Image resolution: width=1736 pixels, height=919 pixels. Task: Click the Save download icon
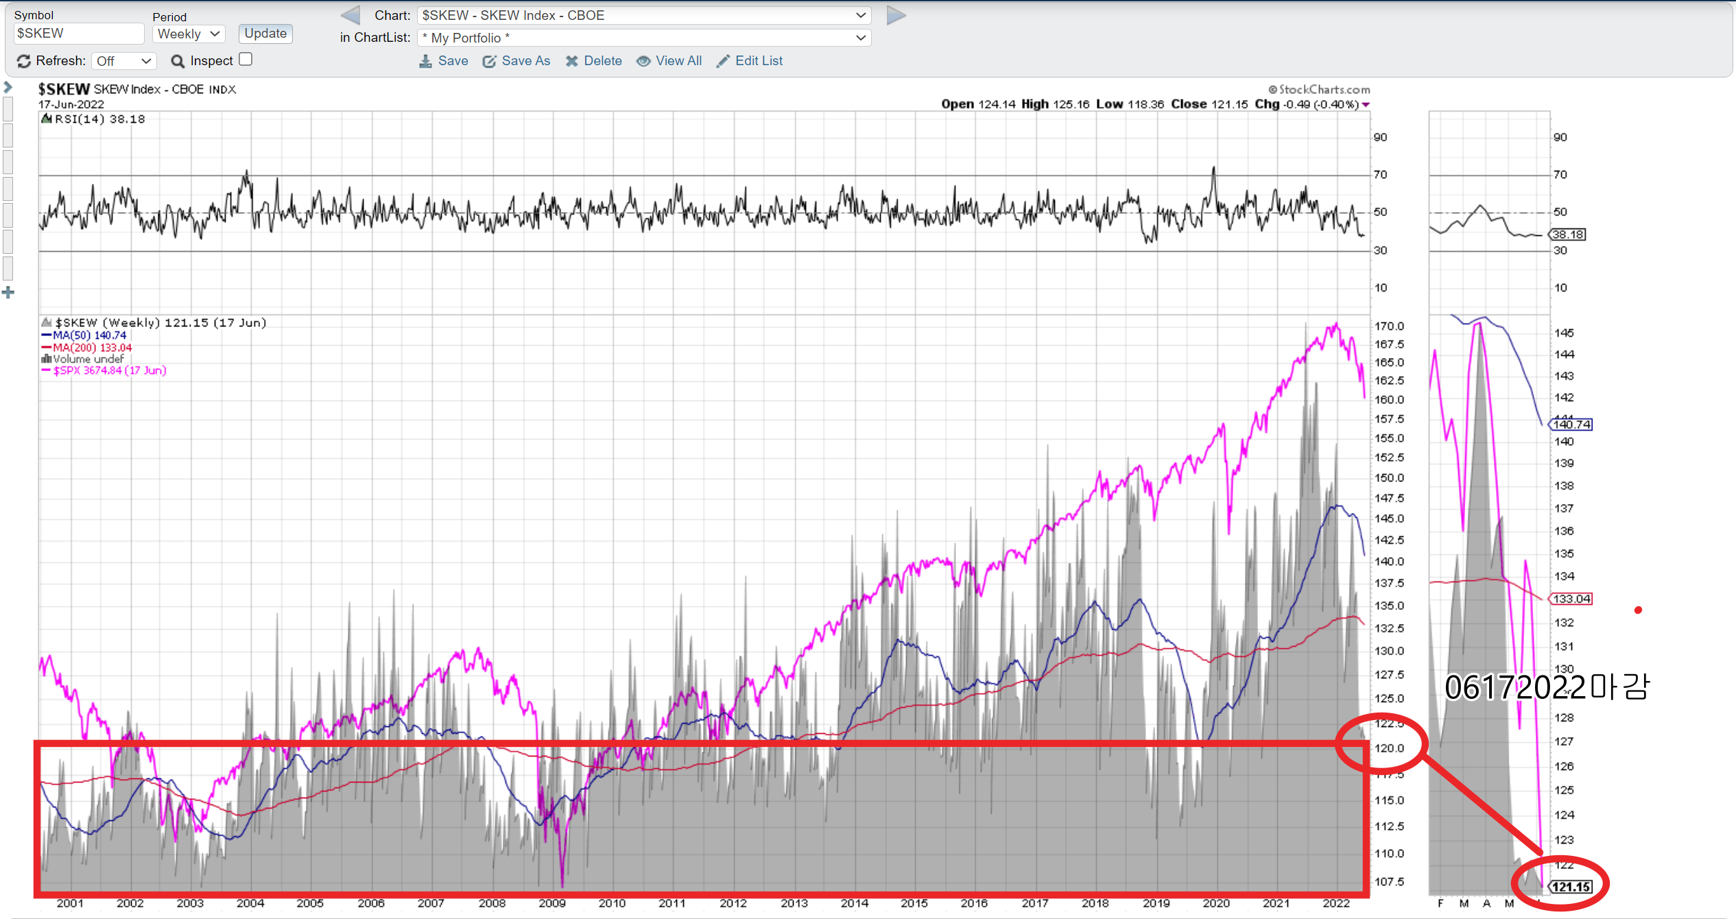tap(426, 61)
